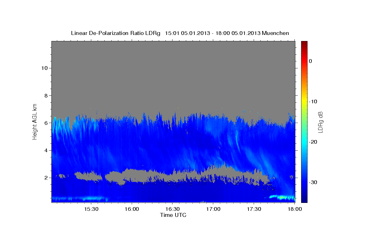
Task: Click the height tick label 8
Action: (46, 96)
